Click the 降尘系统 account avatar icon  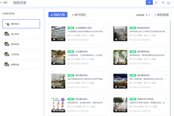pos(7,34)
